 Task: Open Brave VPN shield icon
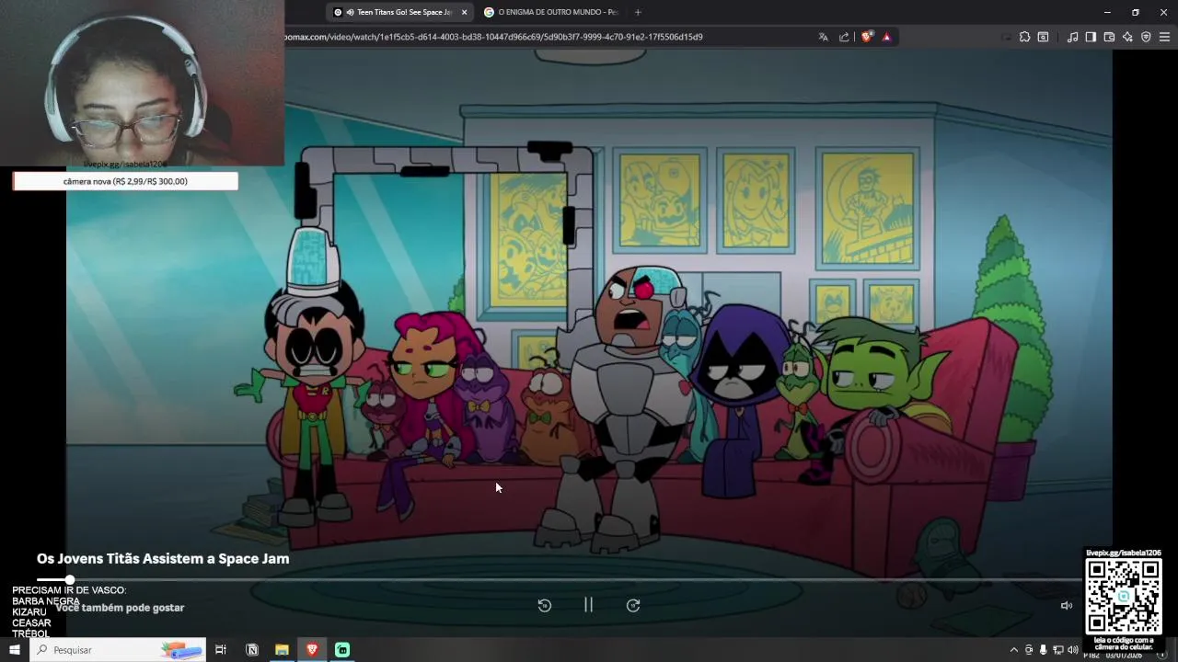pos(1146,37)
